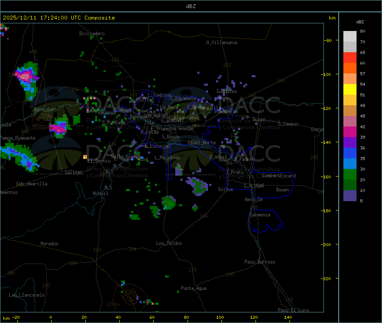Click the 140 km bottom axis label
The image size is (382, 323).
pyautogui.click(x=288, y=317)
